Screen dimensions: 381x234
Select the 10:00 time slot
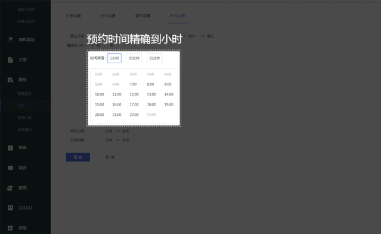click(x=100, y=95)
